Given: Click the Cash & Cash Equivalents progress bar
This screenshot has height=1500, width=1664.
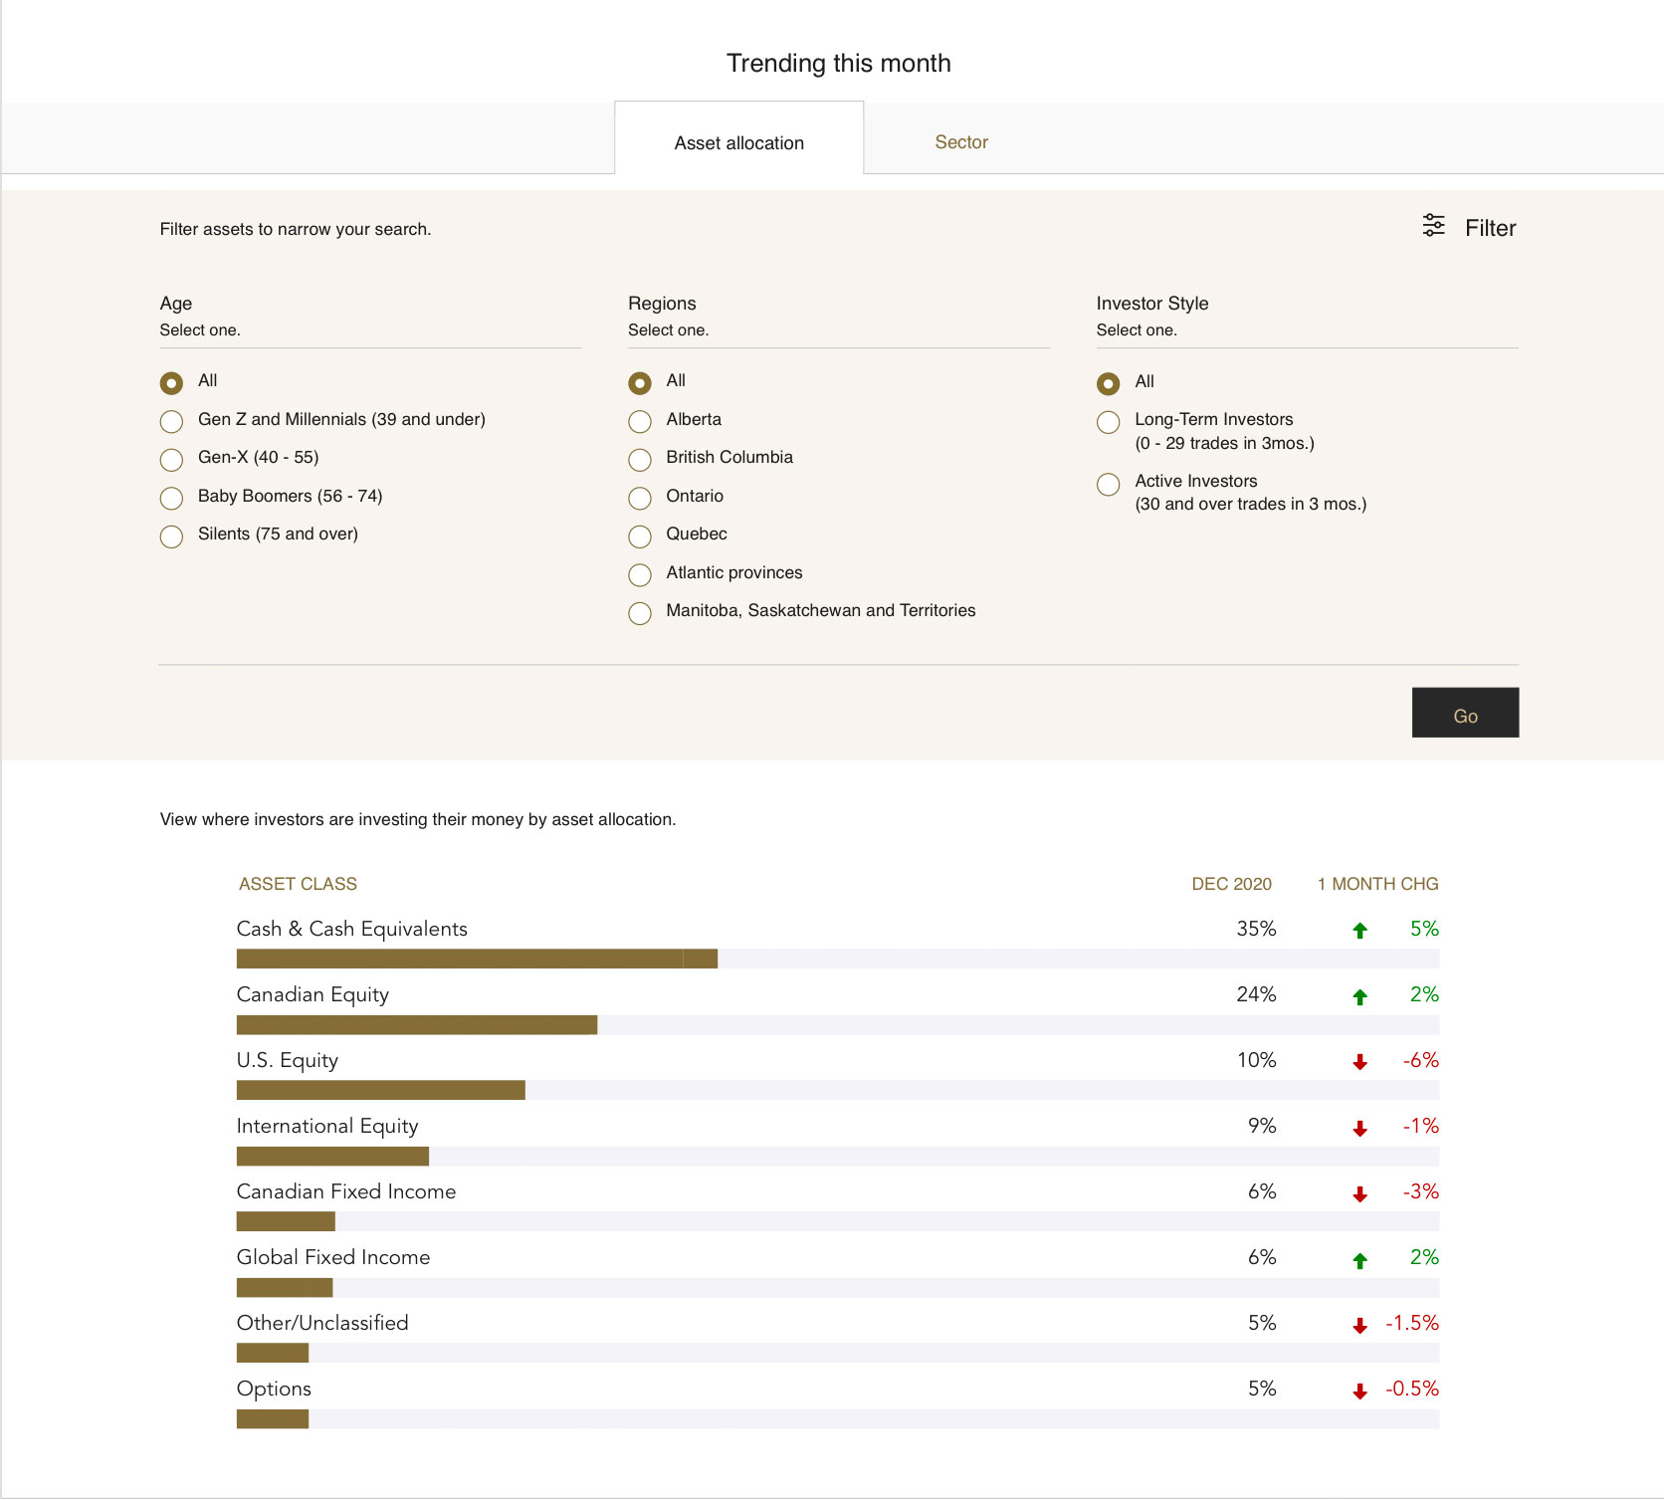Looking at the screenshot, I should coord(477,959).
